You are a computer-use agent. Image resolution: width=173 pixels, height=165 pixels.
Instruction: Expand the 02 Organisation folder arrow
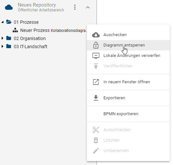click(2, 38)
